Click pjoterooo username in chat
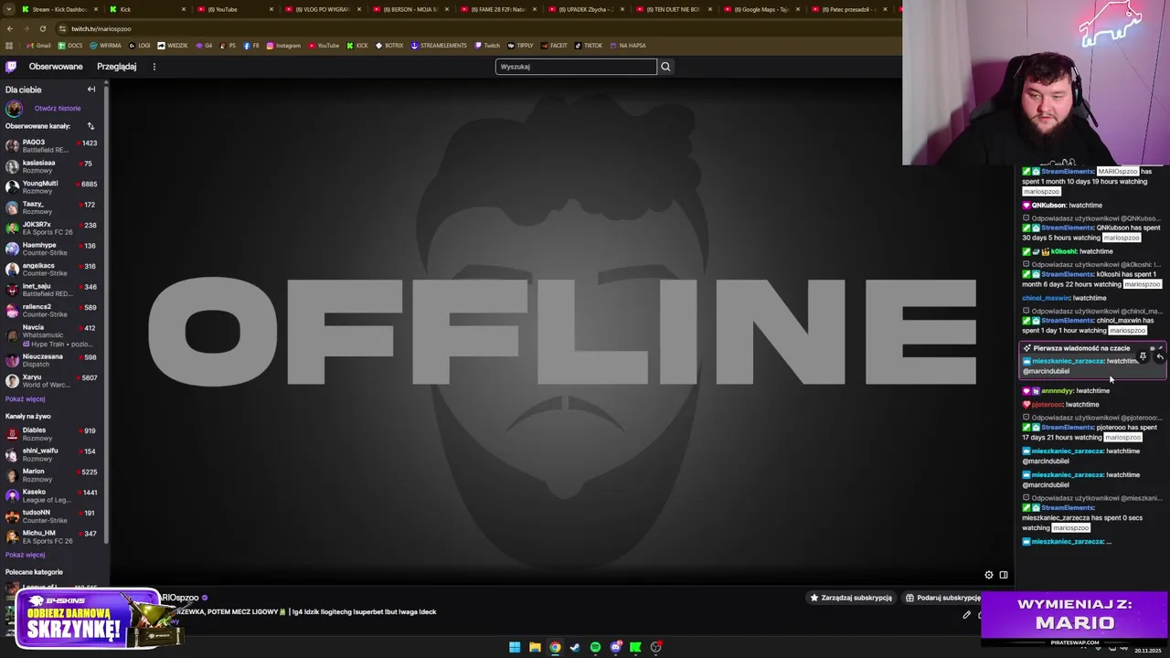Image resolution: width=1170 pixels, height=658 pixels. 1047,405
